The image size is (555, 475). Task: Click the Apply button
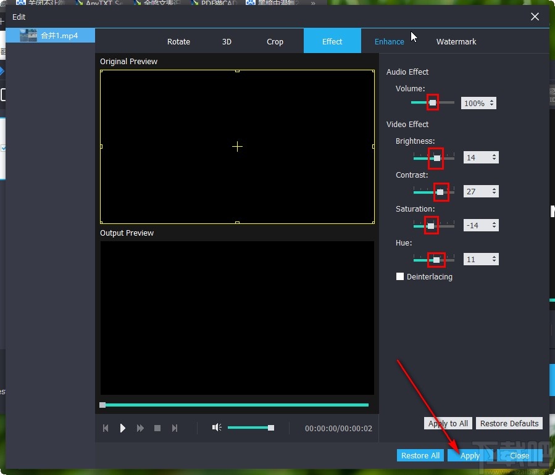tap(470, 455)
